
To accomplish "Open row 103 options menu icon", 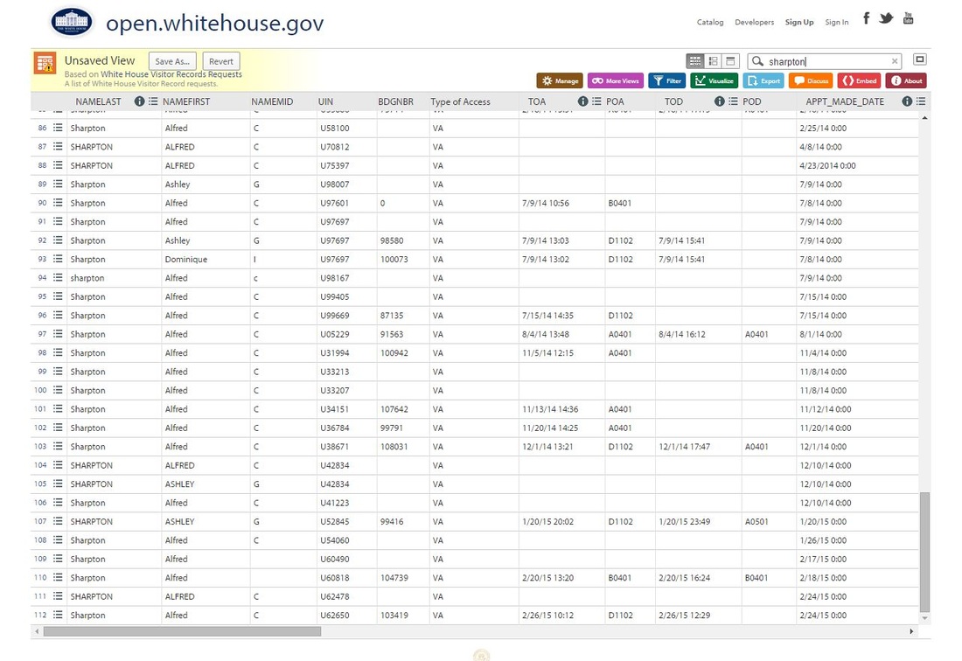I will point(58,446).
